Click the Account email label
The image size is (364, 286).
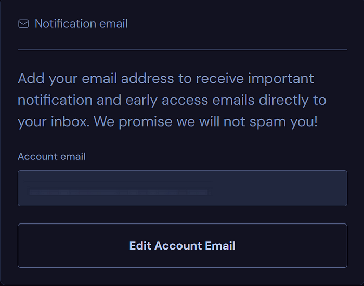(52, 156)
